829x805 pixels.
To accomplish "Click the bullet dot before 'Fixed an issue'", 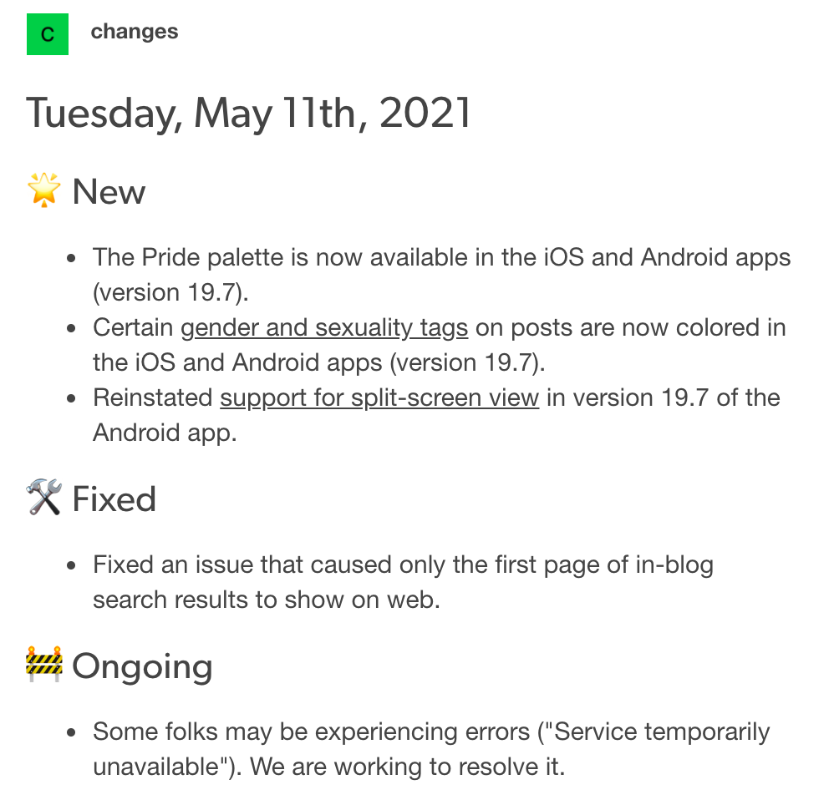I will pyautogui.click(x=71, y=565).
